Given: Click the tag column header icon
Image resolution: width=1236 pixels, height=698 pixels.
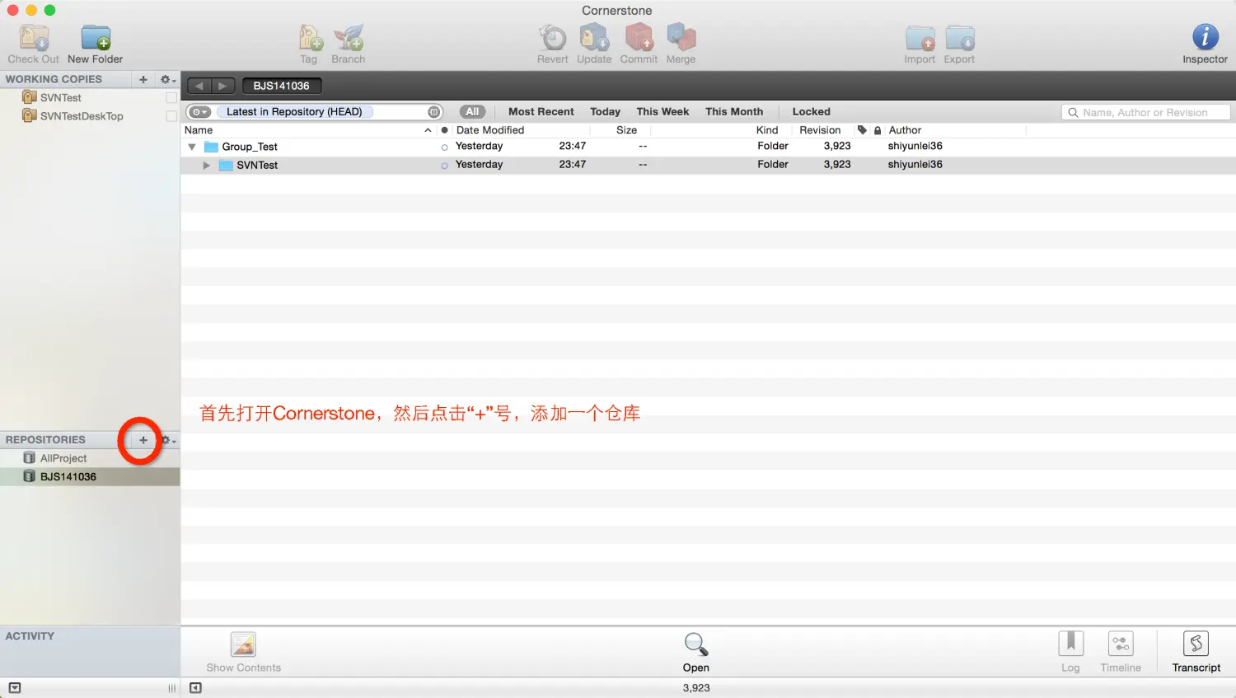Looking at the screenshot, I should (x=862, y=130).
